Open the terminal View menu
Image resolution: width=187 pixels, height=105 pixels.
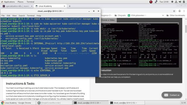click(14, 15)
